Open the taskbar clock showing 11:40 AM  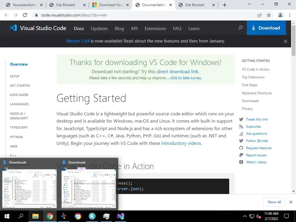[x=271, y=216]
